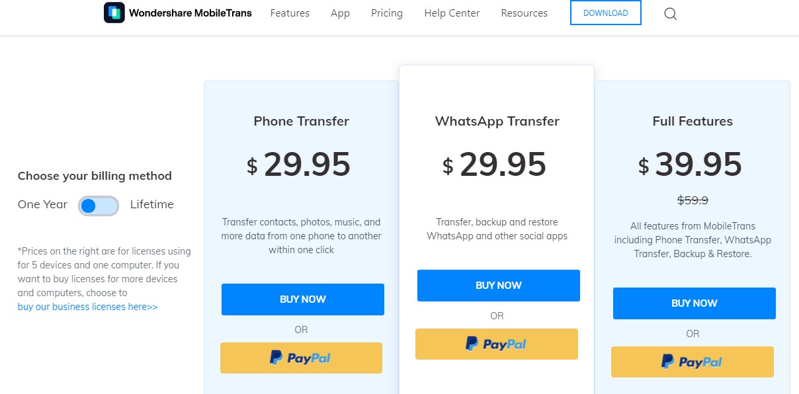Click the DOWNLOAD button

(x=605, y=13)
